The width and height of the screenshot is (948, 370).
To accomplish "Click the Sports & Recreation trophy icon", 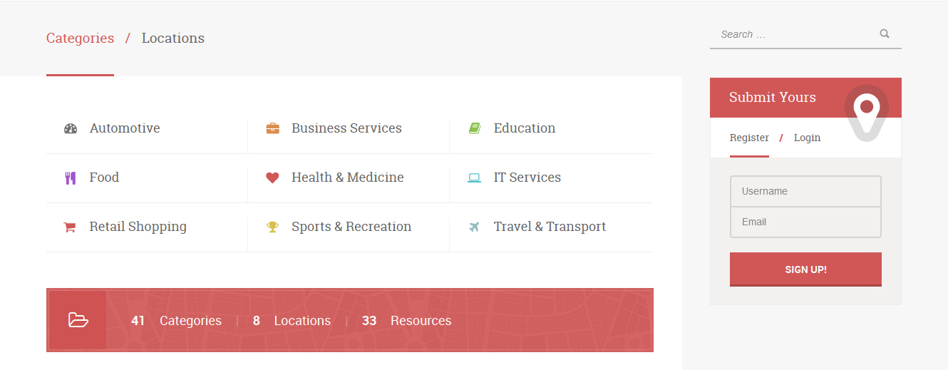I will pos(272,227).
